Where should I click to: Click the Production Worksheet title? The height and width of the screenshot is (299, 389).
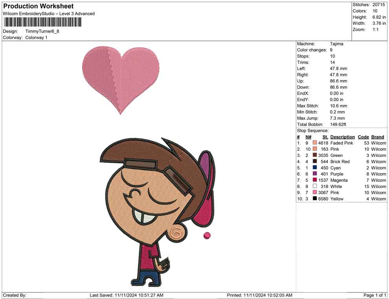(x=38, y=6)
